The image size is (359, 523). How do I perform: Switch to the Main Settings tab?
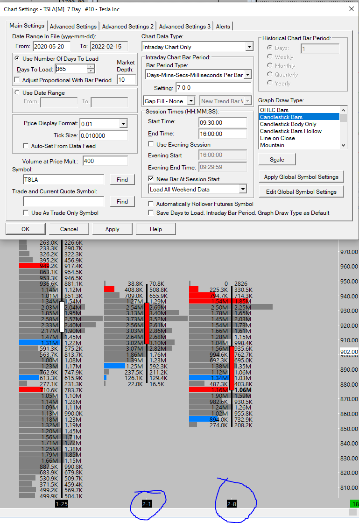point(27,26)
